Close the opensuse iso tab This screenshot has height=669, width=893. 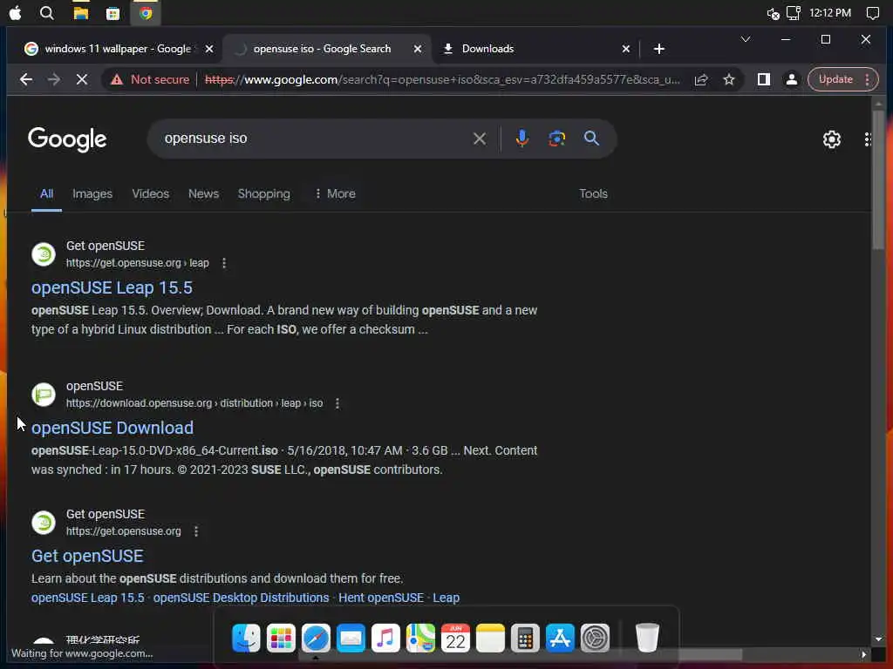coord(418,49)
